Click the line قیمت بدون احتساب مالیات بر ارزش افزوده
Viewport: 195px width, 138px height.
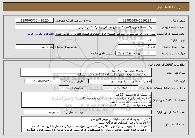pos(120,119)
